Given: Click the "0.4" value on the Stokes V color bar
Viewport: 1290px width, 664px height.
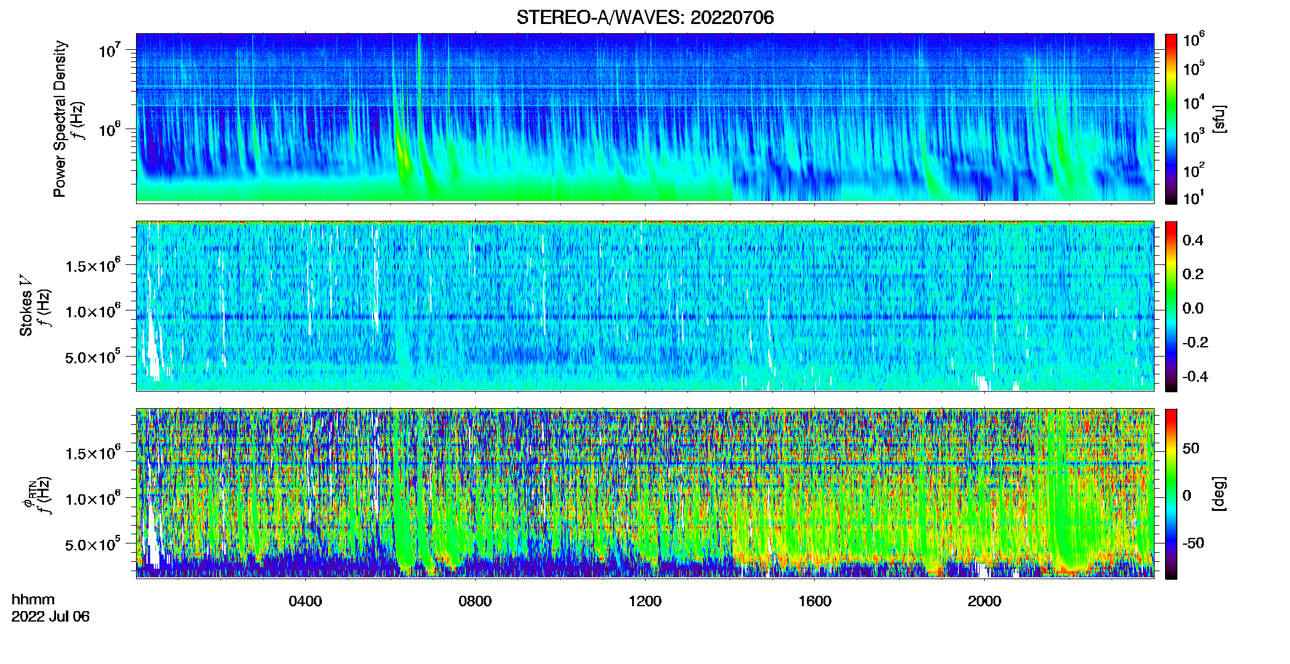Looking at the screenshot, I should 1193,240.
